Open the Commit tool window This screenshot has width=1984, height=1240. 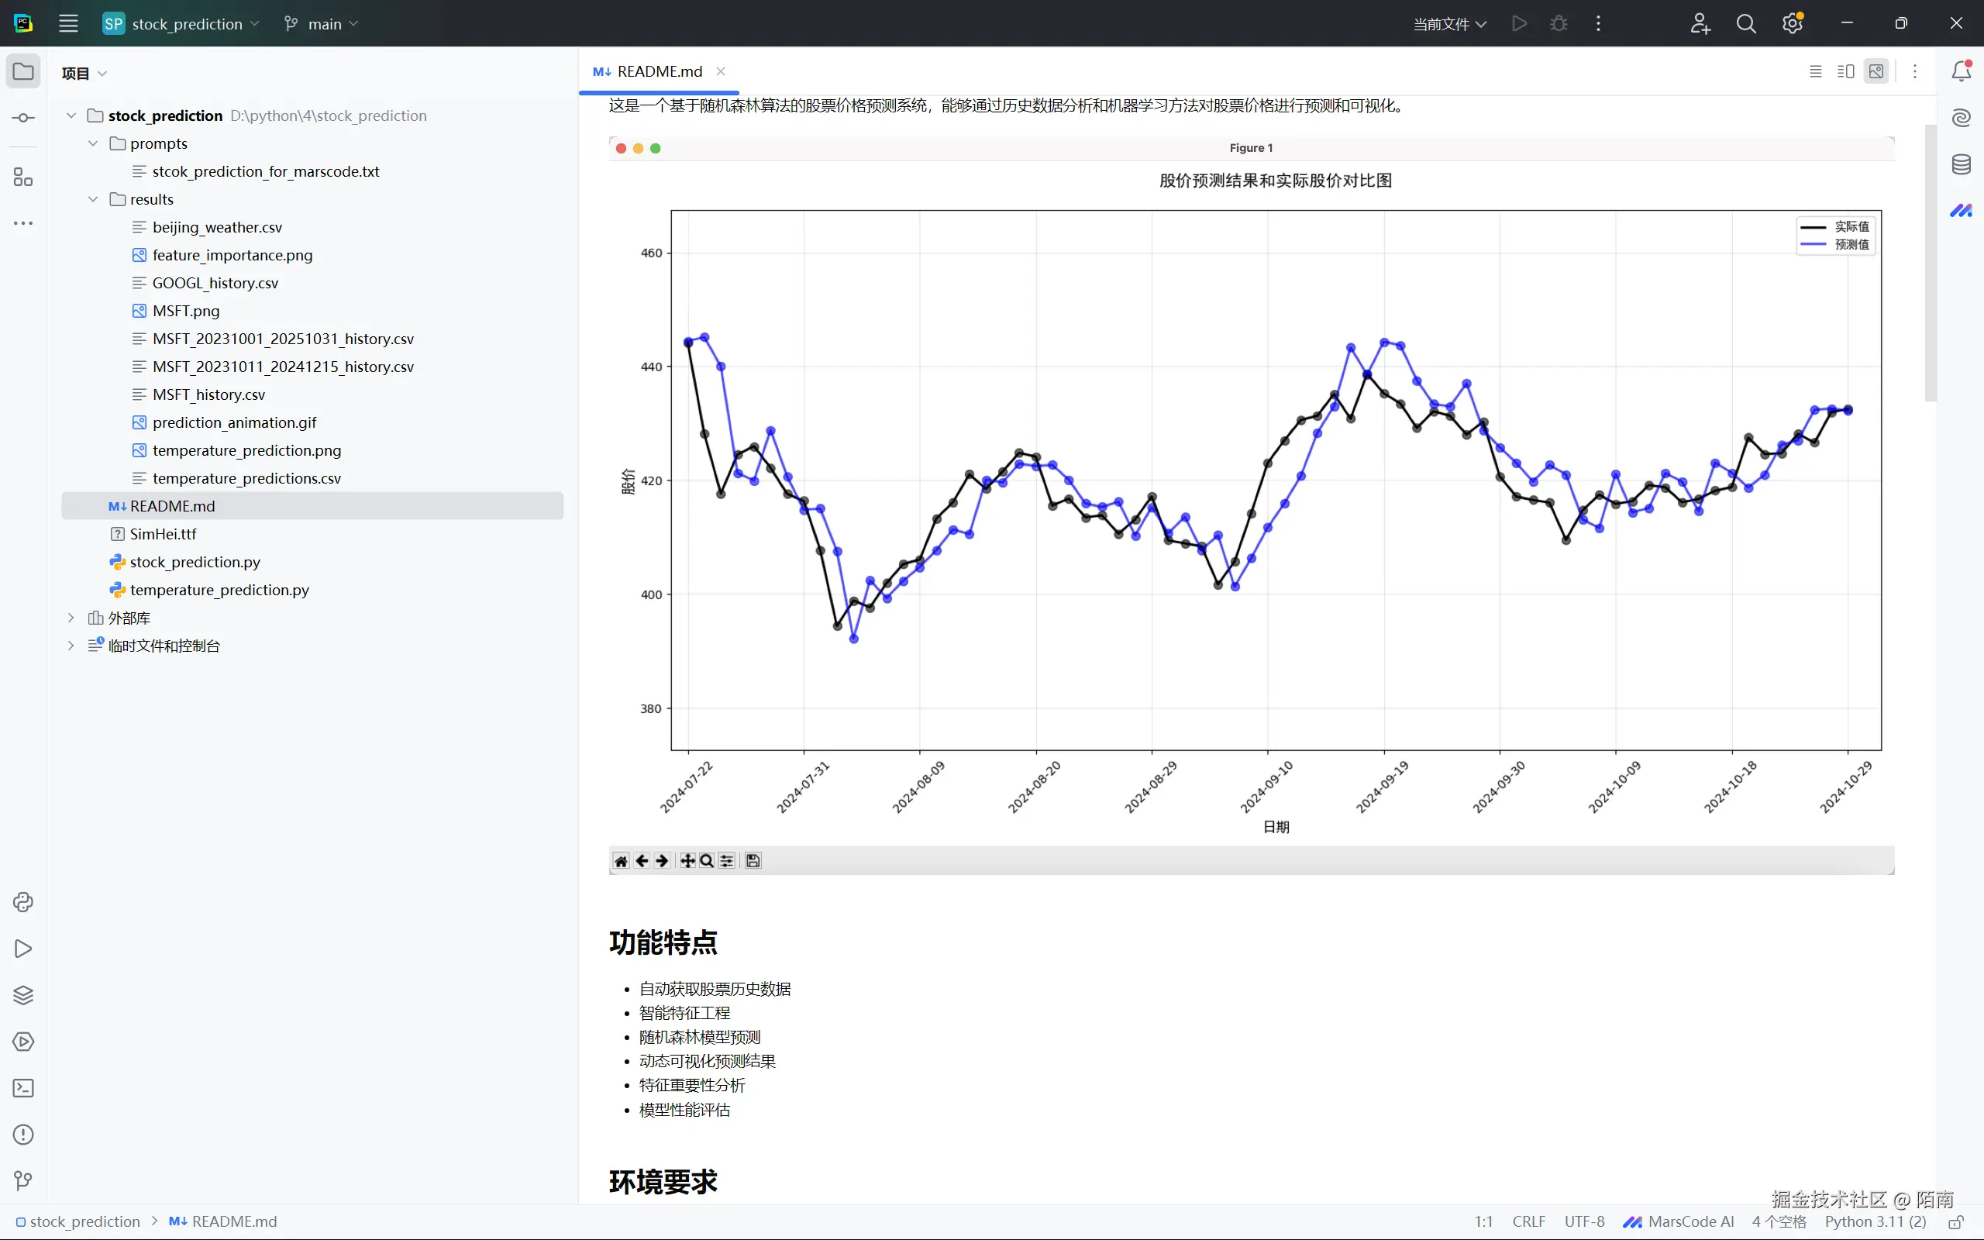click(x=23, y=116)
